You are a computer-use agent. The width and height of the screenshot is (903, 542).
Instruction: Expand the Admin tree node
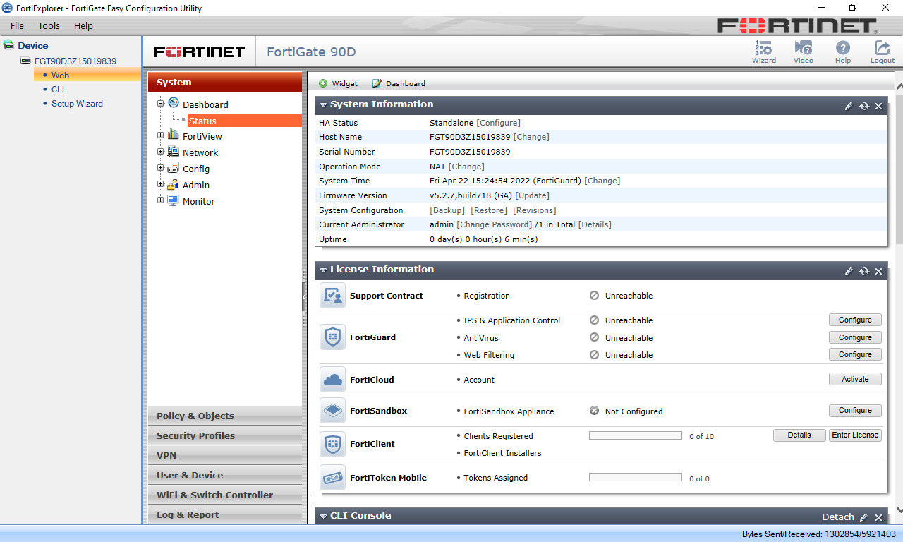[x=161, y=184]
